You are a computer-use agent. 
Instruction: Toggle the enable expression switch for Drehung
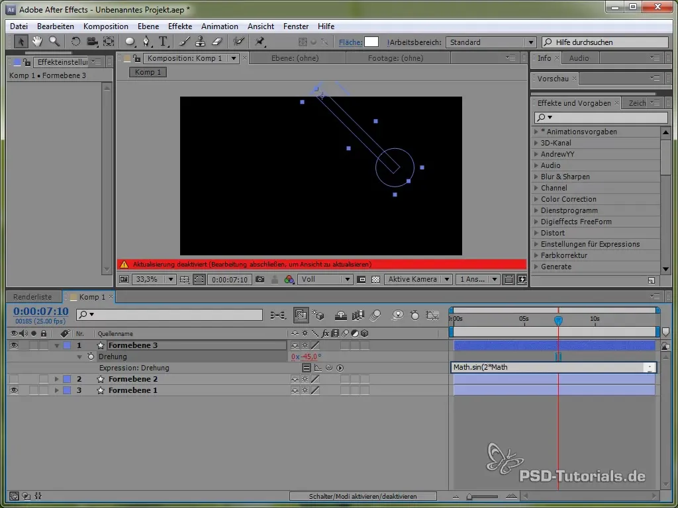pyautogui.click(x=306, y=368)
